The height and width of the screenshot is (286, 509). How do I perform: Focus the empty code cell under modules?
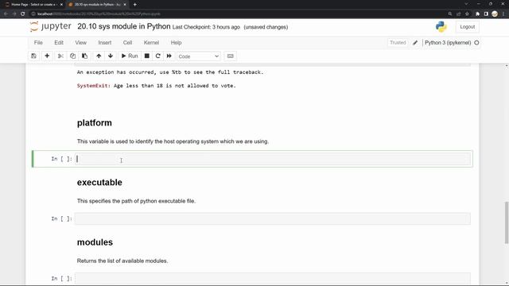[273, 279]
